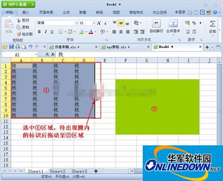Screen dimensions: 223x181
Task: Click Merge and Center (合并居中) button
Action: pyautogui.click(x=173, y=27)
